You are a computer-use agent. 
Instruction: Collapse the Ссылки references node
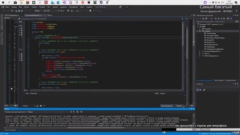coord(200,31)
